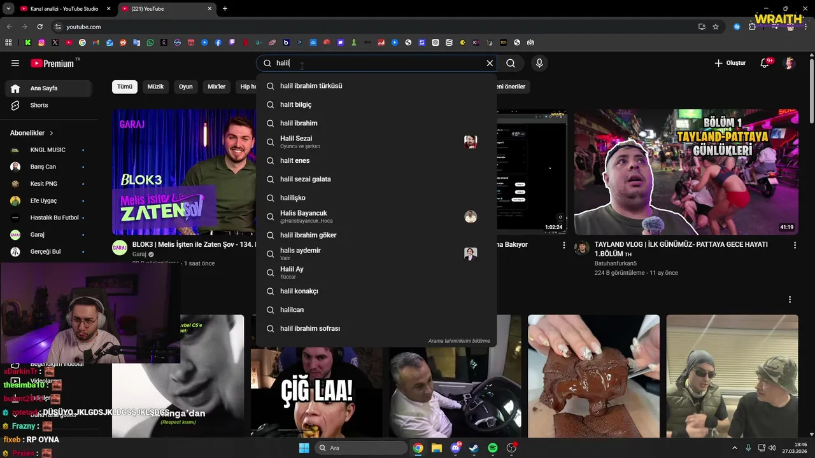Select suggestion 'Halis Bayancuk'
The height and width of the screenshot is (458, 815).
[376, 216]
